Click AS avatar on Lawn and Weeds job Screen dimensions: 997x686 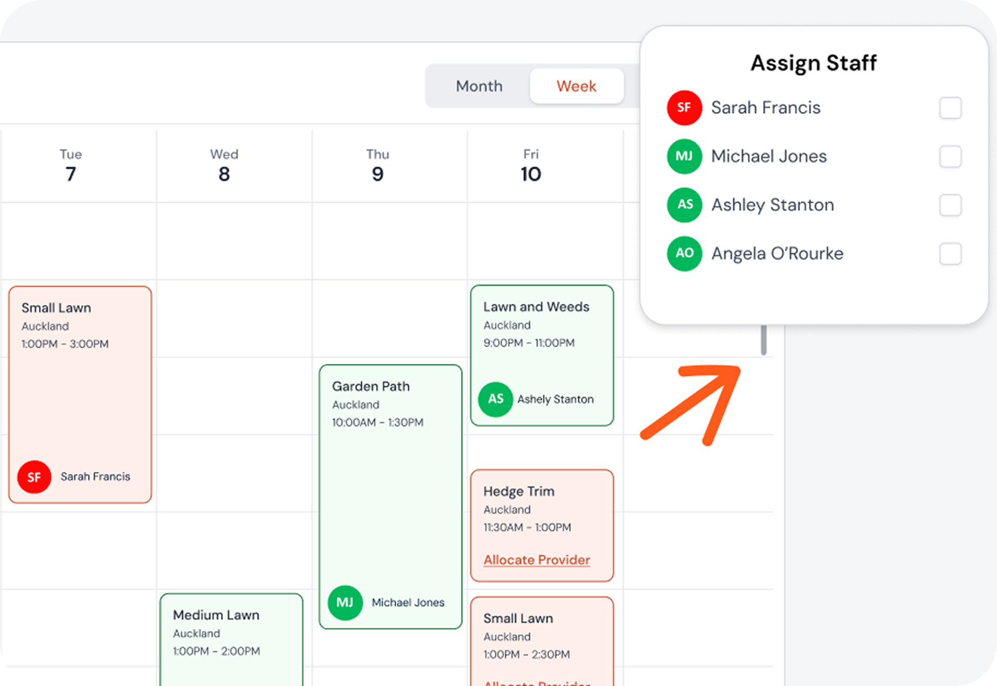click(495, 399)
